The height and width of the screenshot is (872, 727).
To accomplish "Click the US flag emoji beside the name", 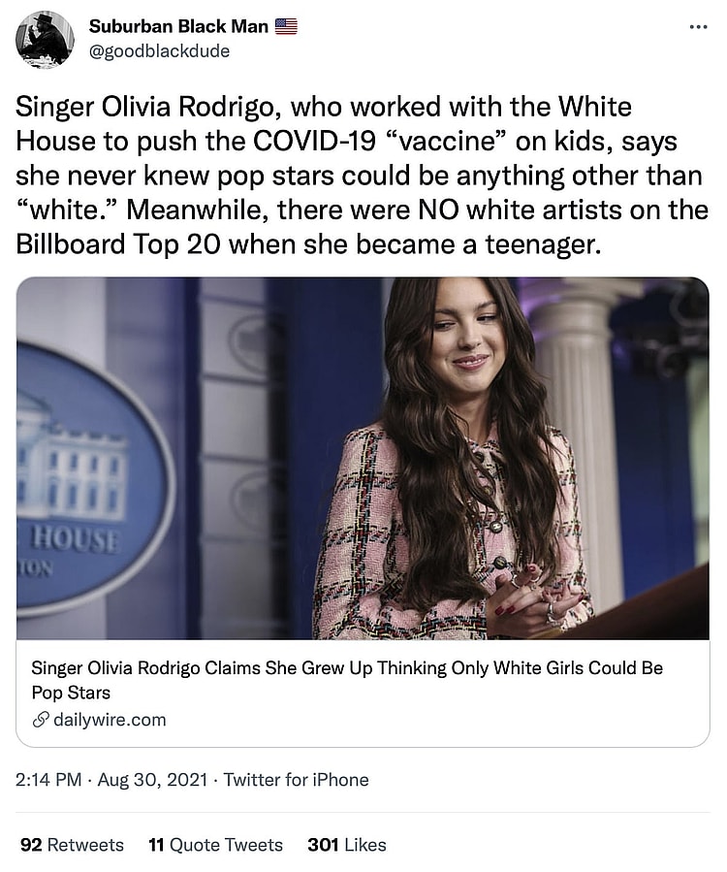I will 286,26.
